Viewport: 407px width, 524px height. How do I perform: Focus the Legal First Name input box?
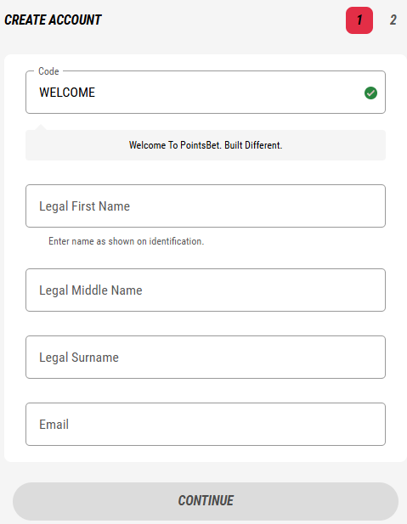[x=206, y=206]
